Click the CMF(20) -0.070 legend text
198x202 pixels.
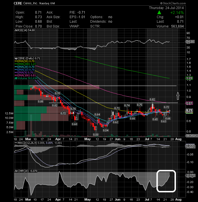pyautogui.click(x=27, y=171)
